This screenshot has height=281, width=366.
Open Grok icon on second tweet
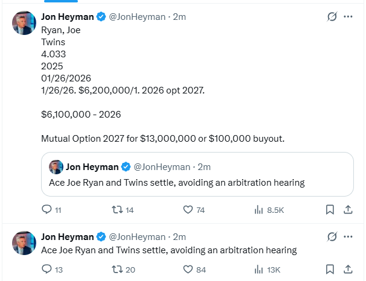click(x=331, y=236)
